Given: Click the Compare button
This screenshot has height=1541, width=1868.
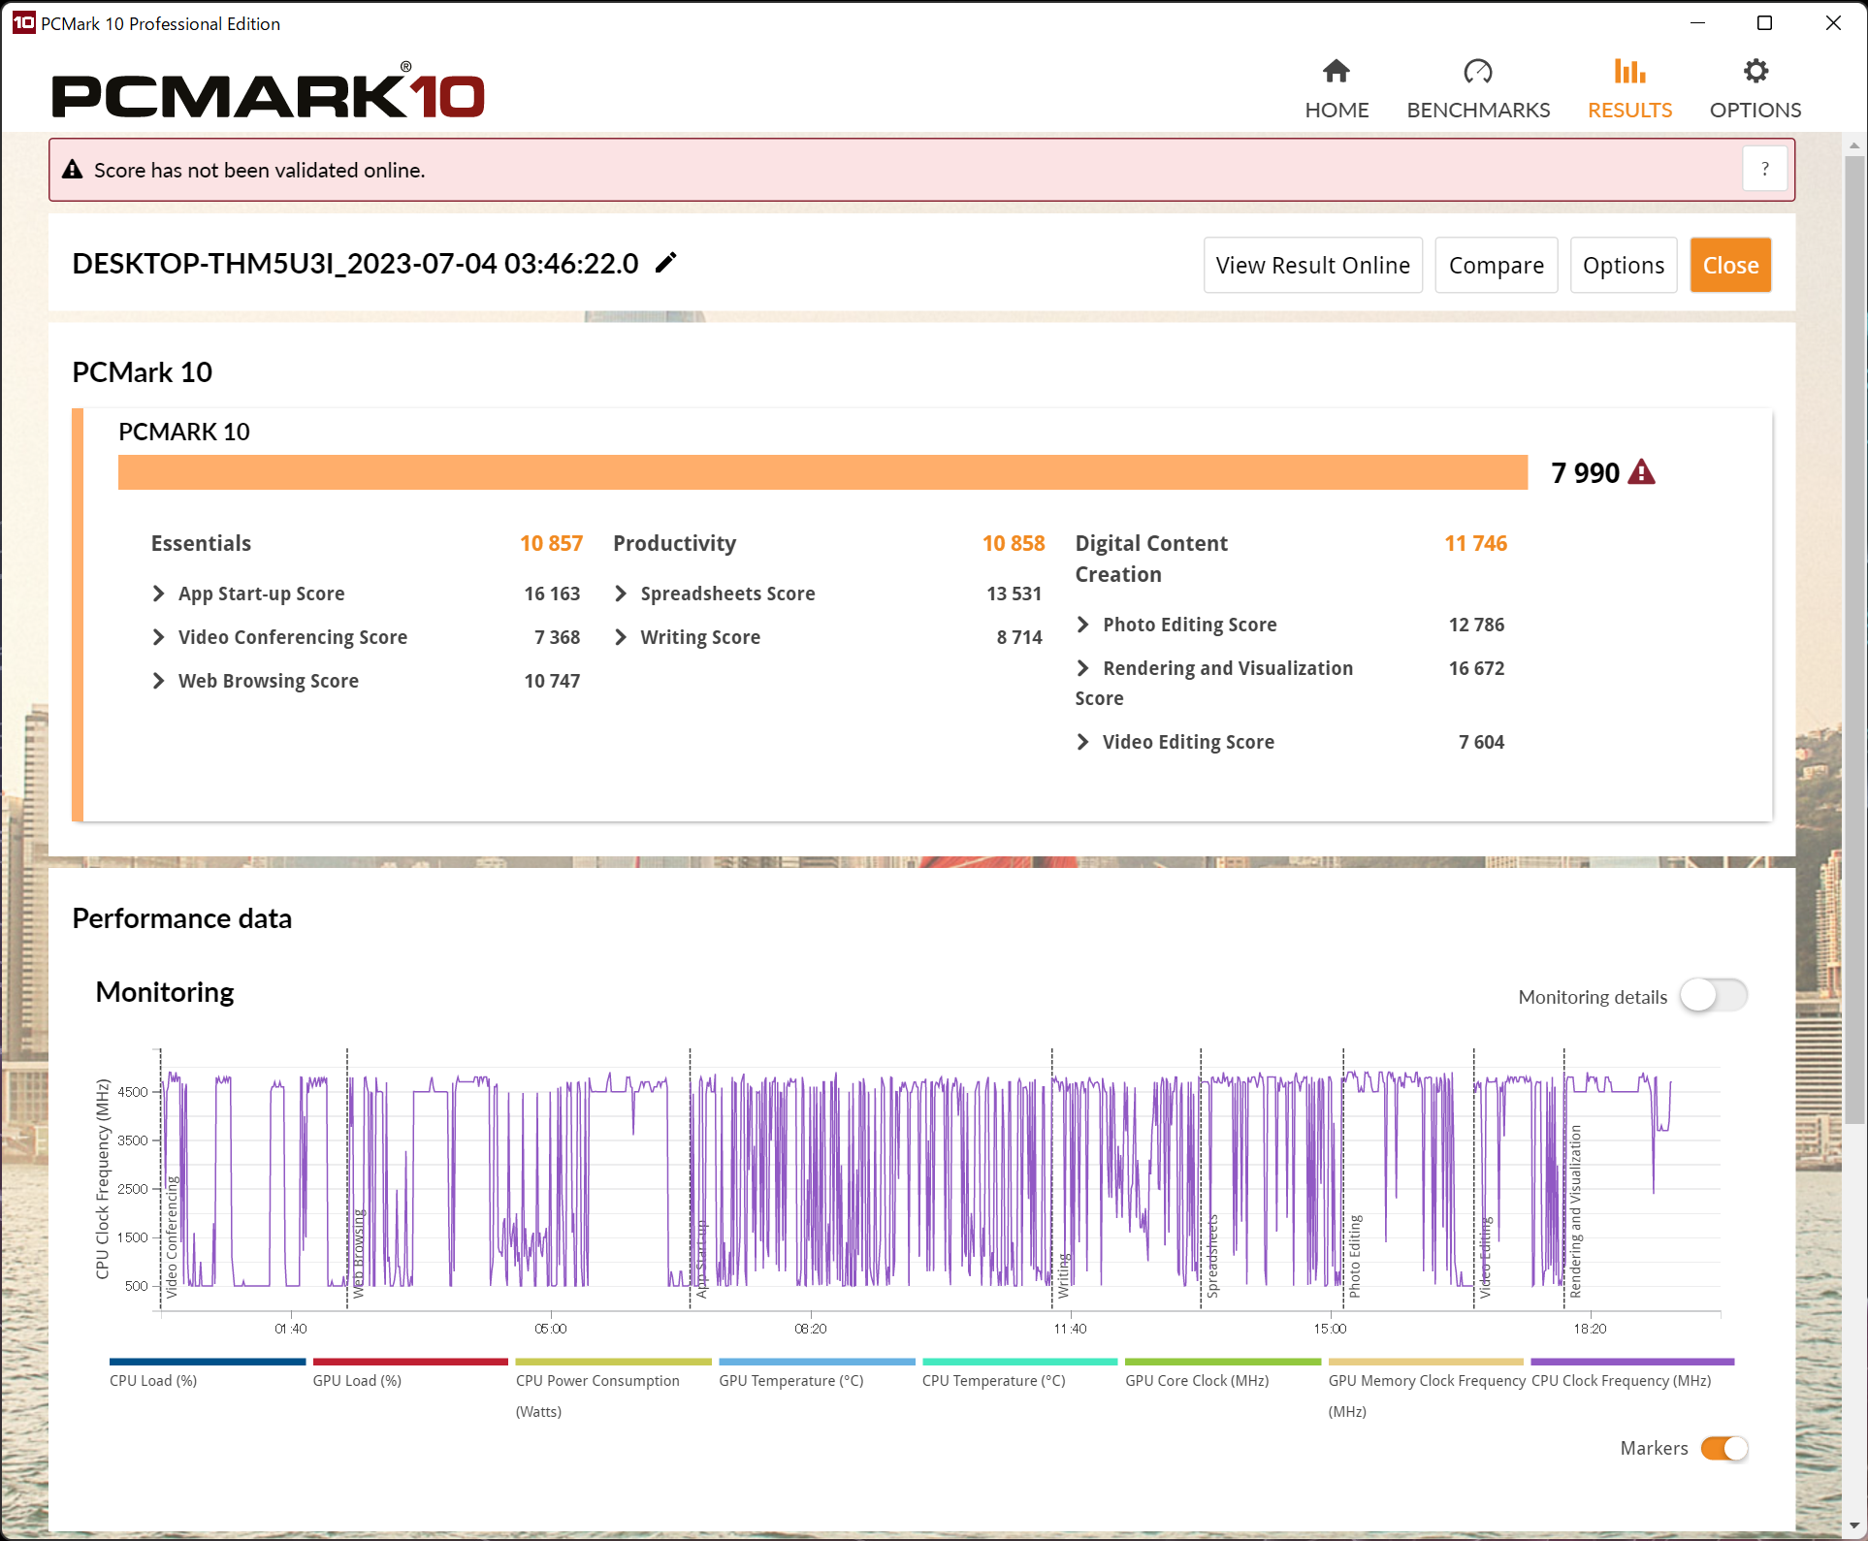Looking at the screenshot, I should (x=1496, y=265).
